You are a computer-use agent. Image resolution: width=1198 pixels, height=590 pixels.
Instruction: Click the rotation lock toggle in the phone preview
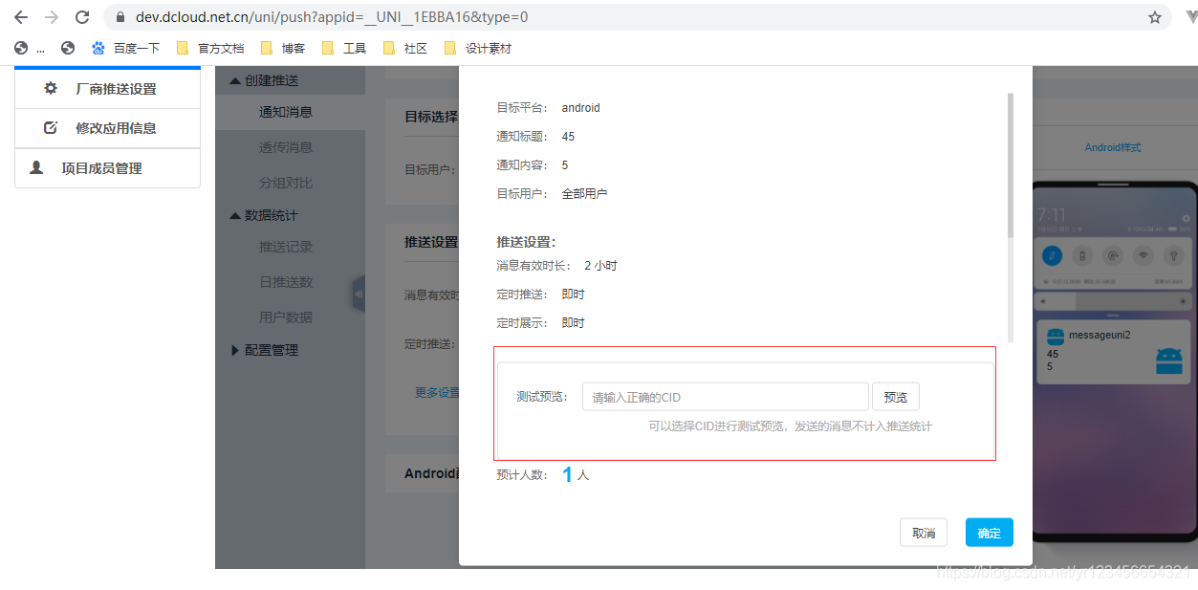(1113, 255)
